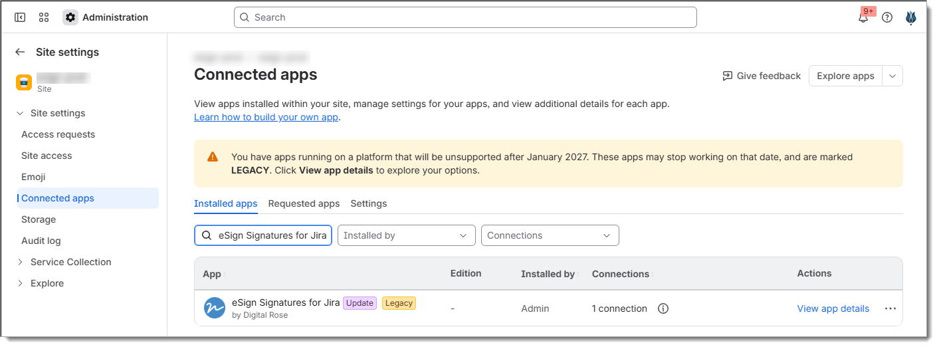Image resolution: width=937 pixels, height=347 pixels.
Task: Click the Edition column header
Action: (466, 273)
